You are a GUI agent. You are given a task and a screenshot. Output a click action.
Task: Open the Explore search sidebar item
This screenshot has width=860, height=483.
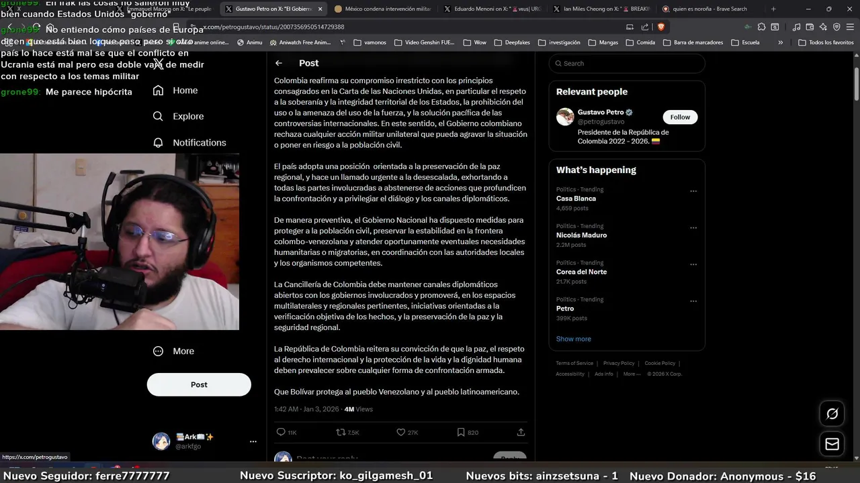pyautogui.click(x=178, y=116)
